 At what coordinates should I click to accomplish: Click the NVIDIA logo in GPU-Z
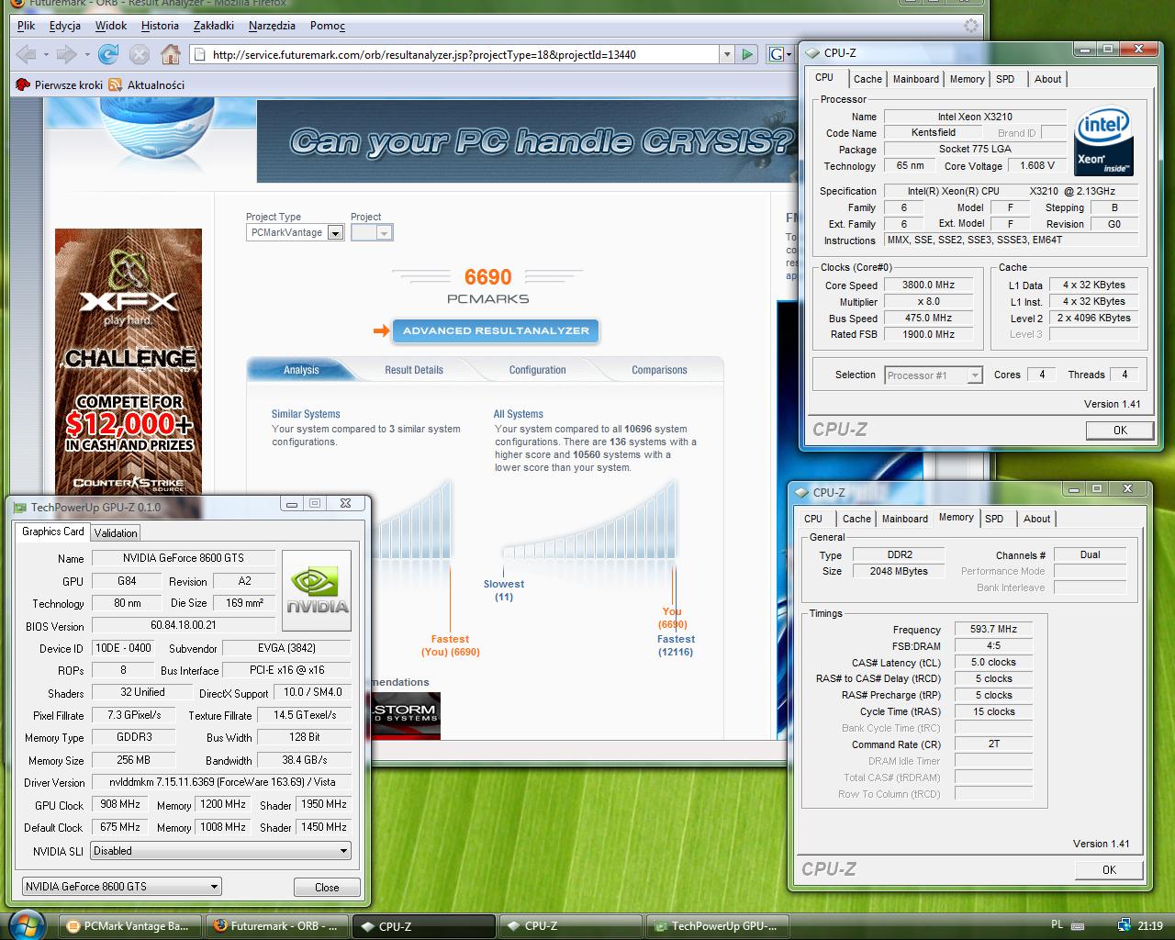(x=317, y=589)
